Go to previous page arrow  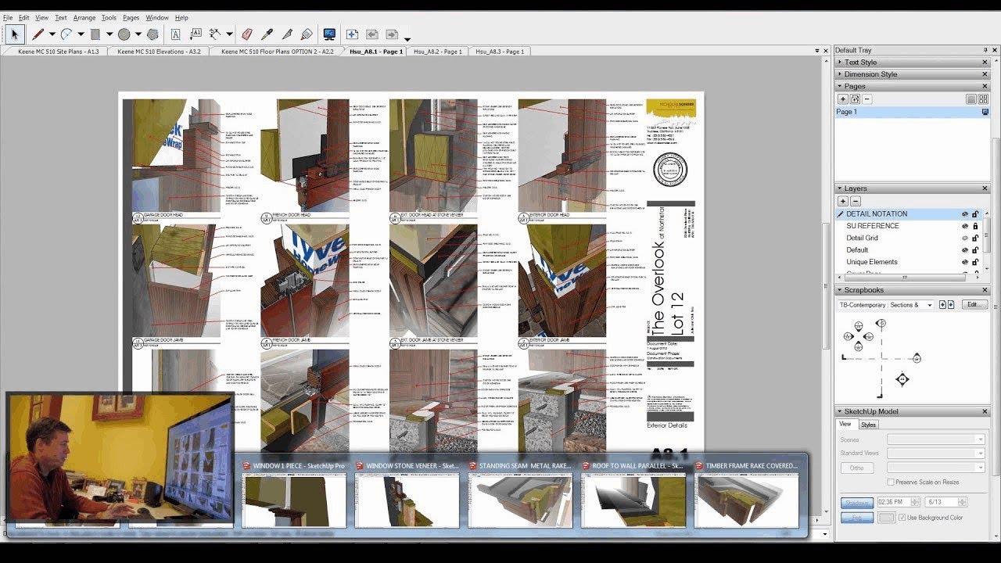click(x=371, y=34)
